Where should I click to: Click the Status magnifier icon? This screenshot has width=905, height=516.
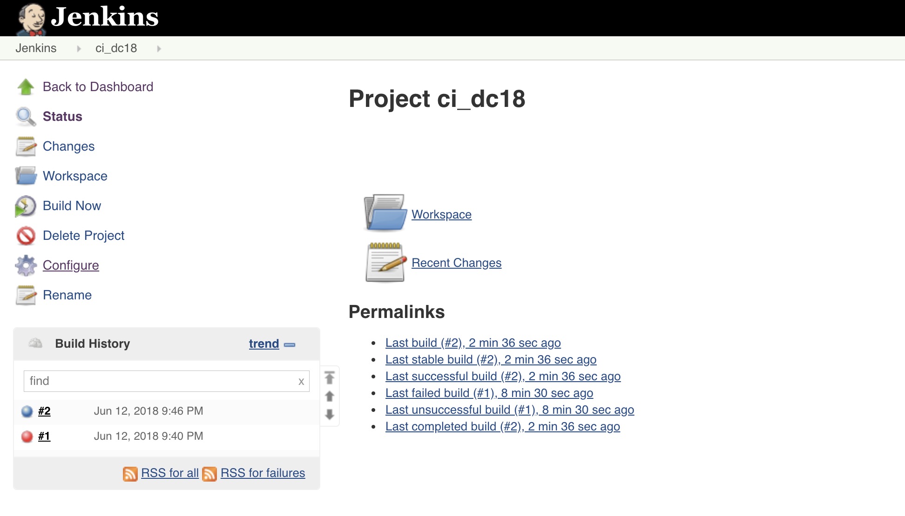coord(25,117)
